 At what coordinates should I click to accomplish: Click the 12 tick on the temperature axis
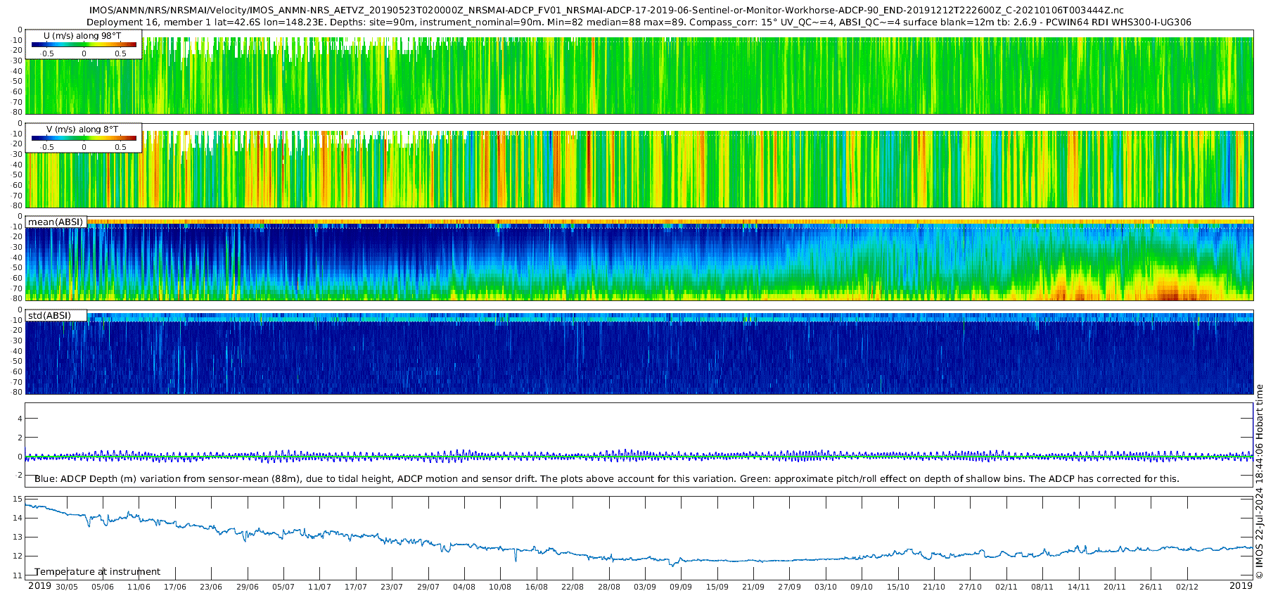tap(18, 556)
